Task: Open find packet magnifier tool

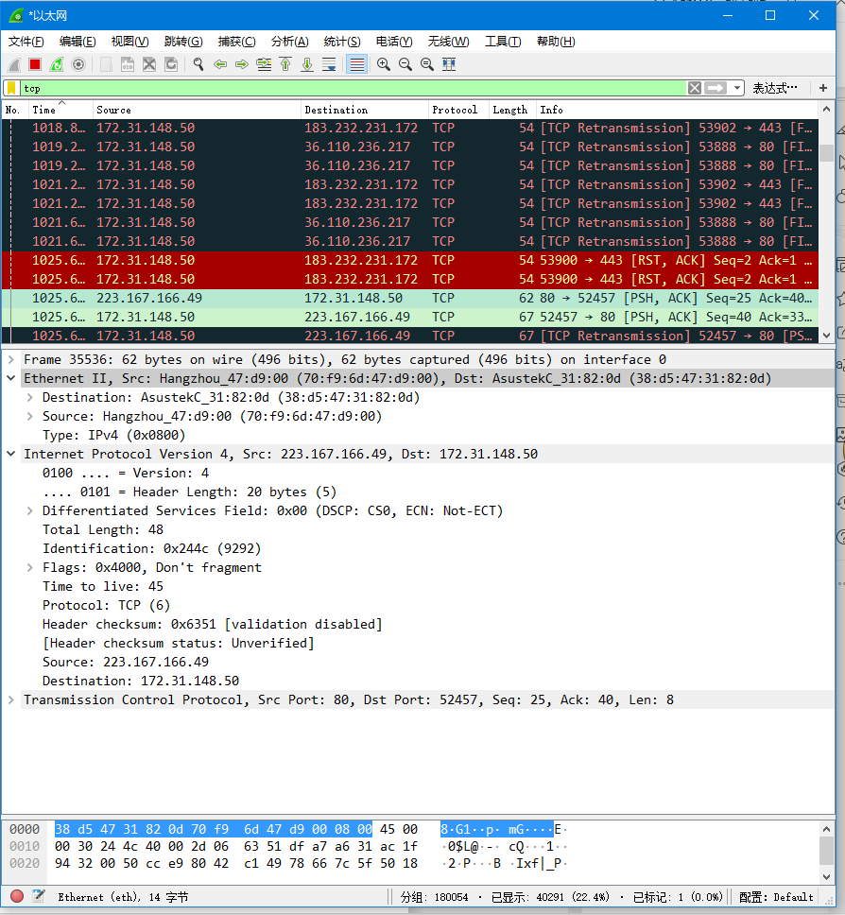Action: 198,65
